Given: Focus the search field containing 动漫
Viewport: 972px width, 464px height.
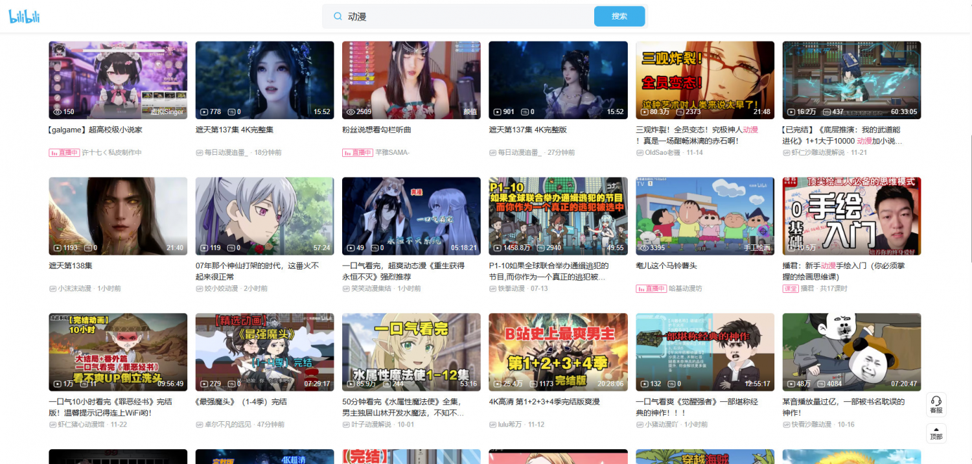Looking at the screenshot, I should click(x=467, y=16).
